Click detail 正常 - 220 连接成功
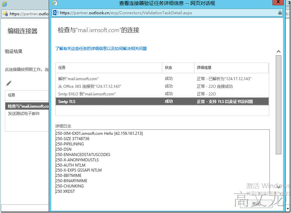291x213 pixels. coord(215,86)
